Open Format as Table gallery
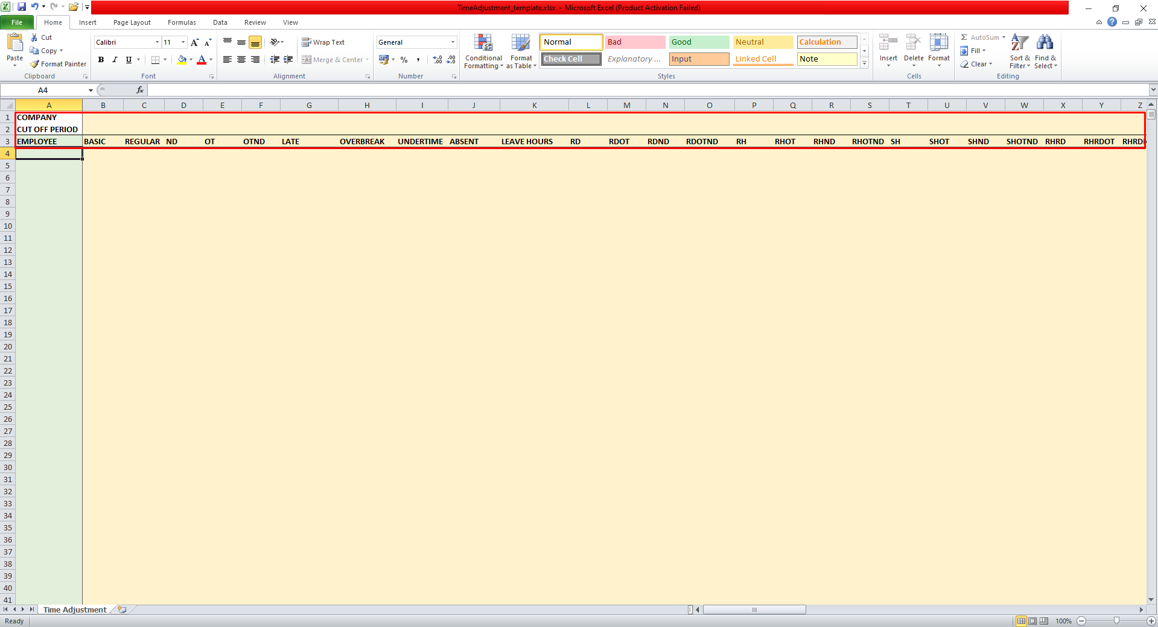 pos(521,52)
